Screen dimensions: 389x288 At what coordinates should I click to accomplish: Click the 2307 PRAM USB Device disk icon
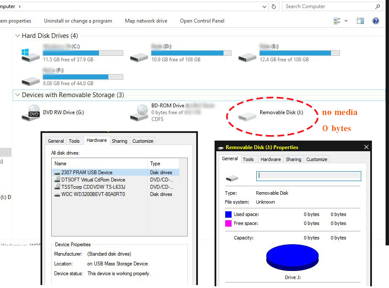[57, 173]
